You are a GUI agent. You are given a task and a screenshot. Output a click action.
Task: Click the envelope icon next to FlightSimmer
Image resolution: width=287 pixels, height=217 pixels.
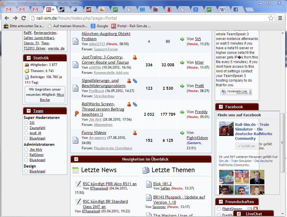(250, 209)
